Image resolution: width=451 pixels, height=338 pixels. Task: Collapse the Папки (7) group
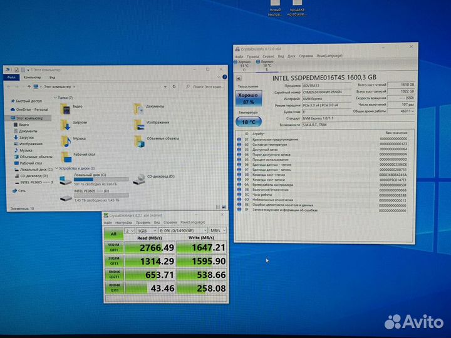point(55,98)
